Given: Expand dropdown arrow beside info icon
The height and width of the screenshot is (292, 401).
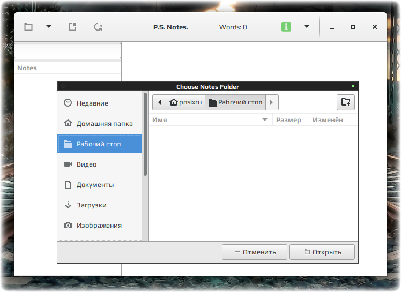Looking at the screenshot, I should pyautogui.click(x=306, y=26).
